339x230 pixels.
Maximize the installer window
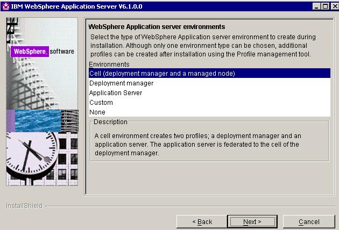pos(325,6)
